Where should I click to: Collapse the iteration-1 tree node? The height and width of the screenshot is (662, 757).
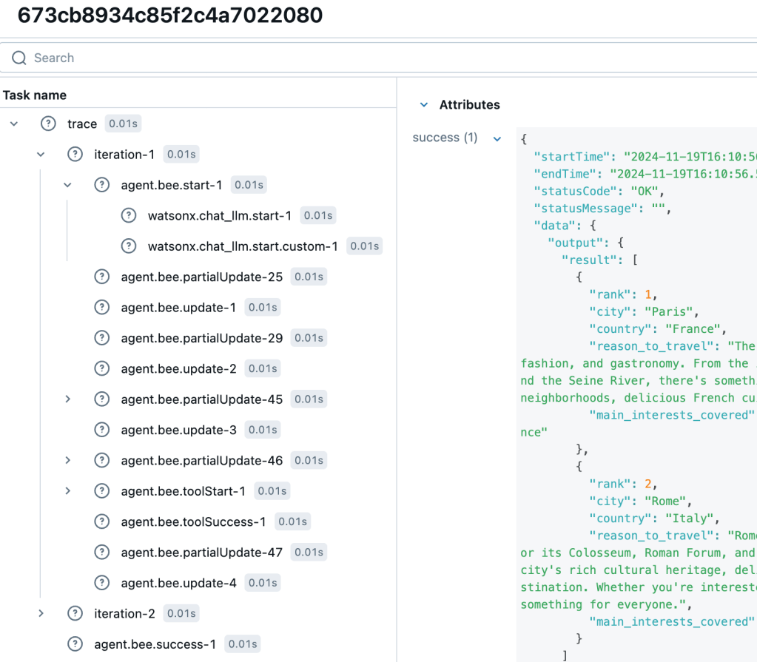(41, 155)
